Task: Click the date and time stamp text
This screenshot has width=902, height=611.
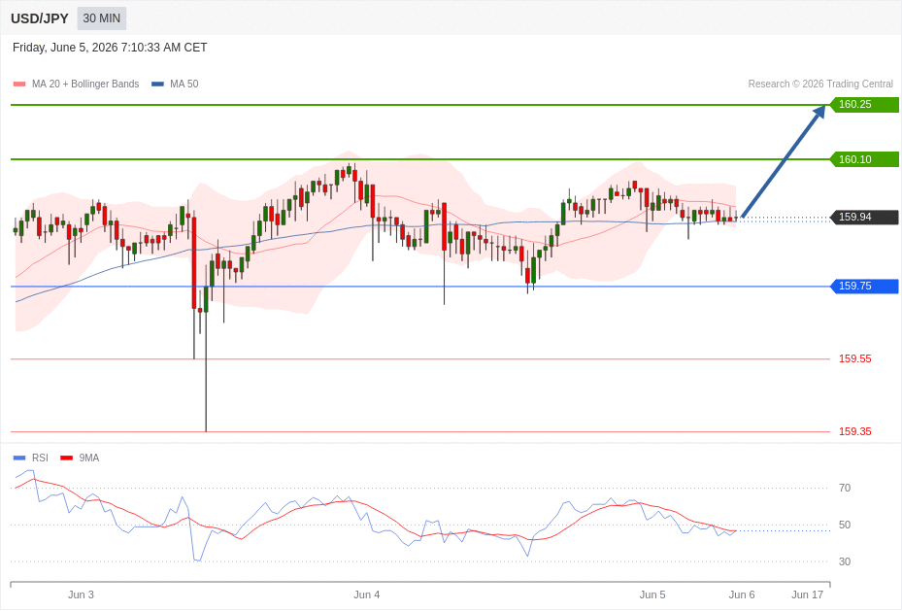Action: (110, 48)
